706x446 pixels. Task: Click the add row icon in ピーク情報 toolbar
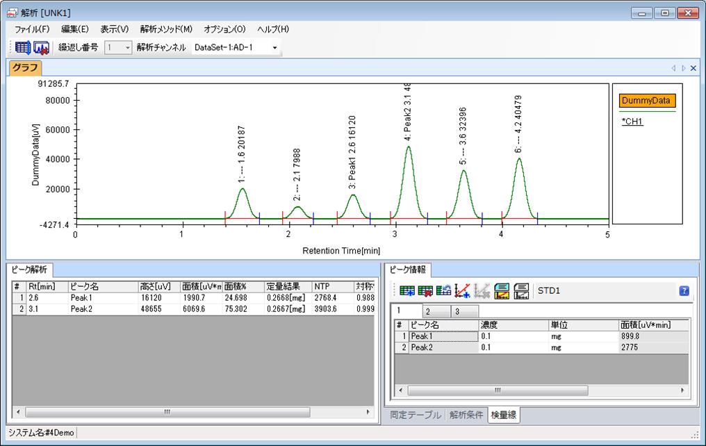407,290
